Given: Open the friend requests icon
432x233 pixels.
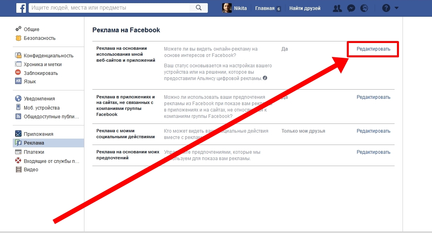Looking at the screenshot, I should click(x=337, y=8).
